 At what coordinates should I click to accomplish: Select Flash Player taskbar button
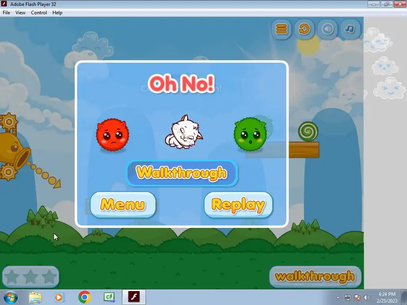click(x=134, y=297)
